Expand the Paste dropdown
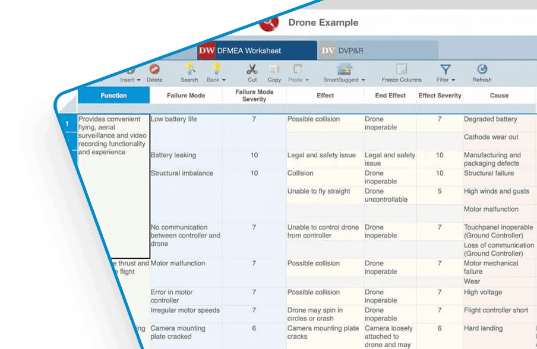Viewport: 537px width, 349px height. click(298, 80)
